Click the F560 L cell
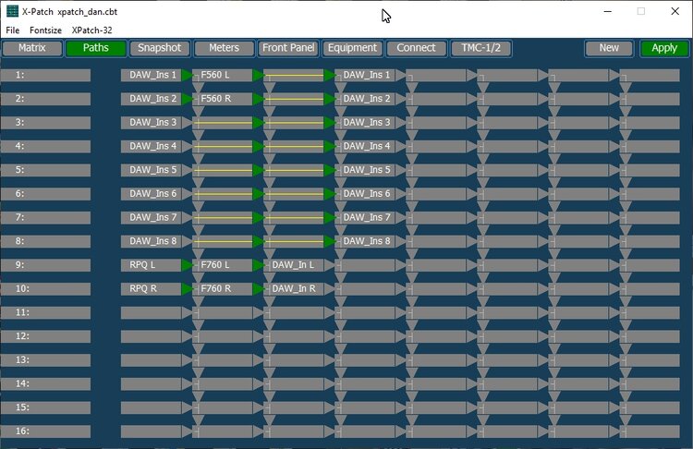The width and height of the screenshot is (693, 449). click(x=223, y=75)
